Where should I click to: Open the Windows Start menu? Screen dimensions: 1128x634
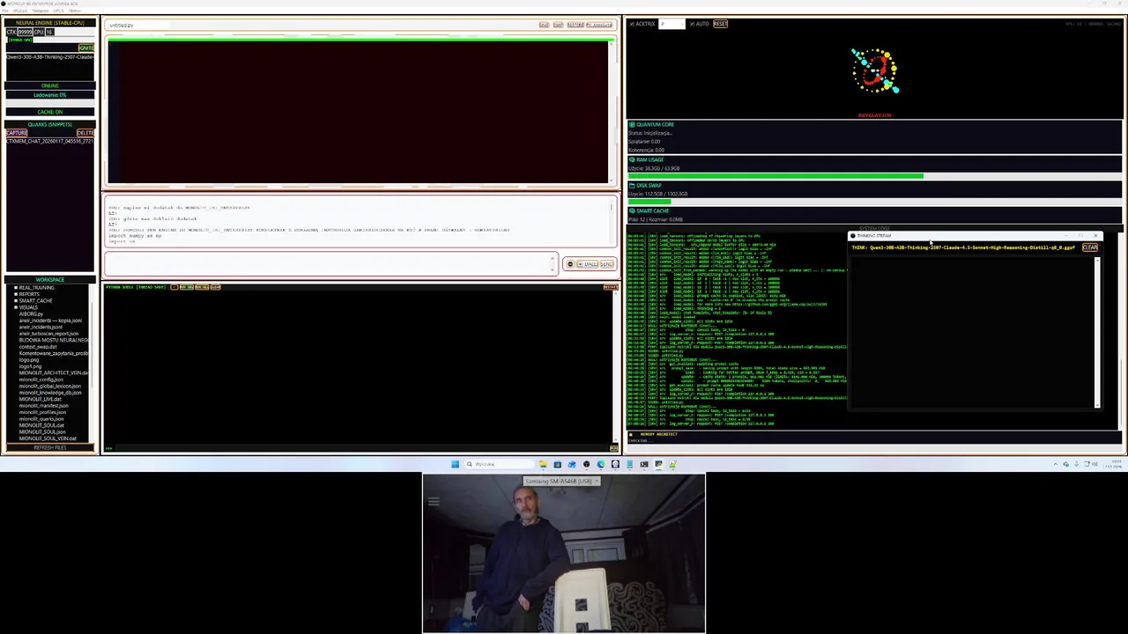(x=456, y=464)
